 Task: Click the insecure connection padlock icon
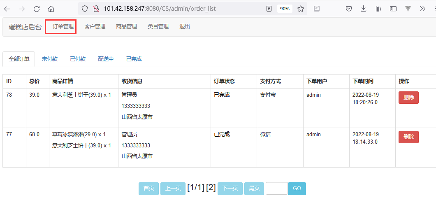coord(96,9)
